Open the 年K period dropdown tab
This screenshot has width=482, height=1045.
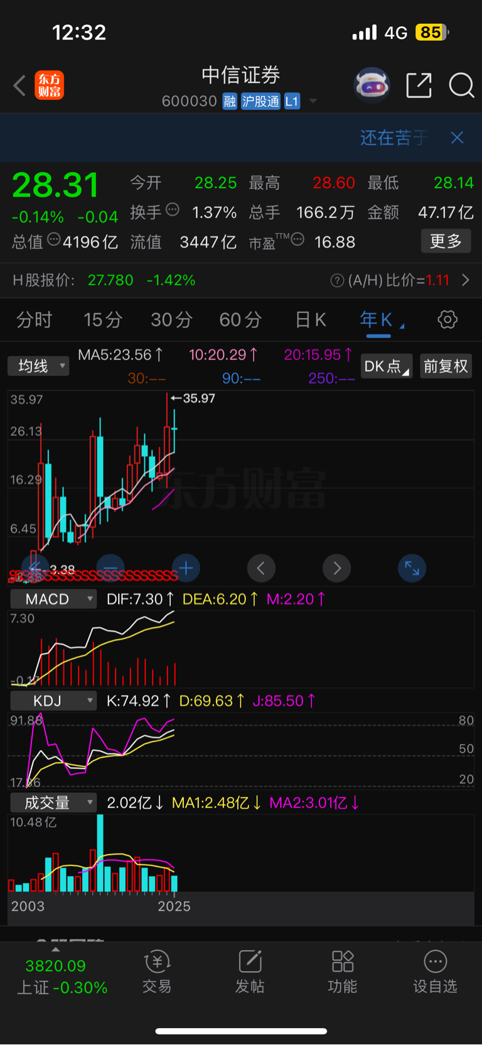(382, 320)
